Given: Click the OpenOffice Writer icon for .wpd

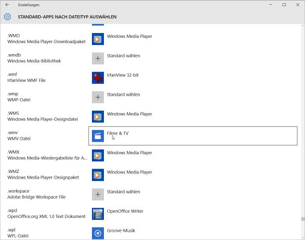Looking at the screenshot, I should click(98, 214).
